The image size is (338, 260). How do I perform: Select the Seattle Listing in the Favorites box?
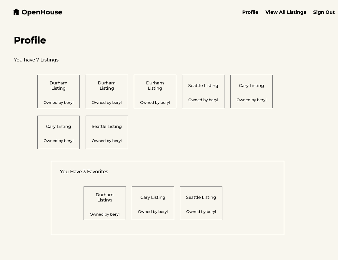coord(201,203)
